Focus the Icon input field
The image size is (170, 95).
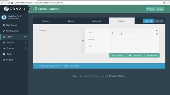pyautogui.click(x=132, y=33)
